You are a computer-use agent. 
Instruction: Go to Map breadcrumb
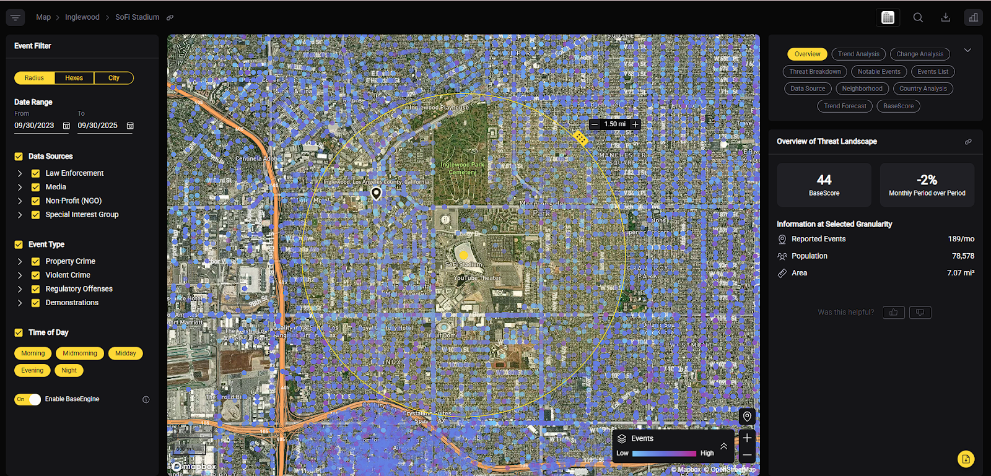43,17
